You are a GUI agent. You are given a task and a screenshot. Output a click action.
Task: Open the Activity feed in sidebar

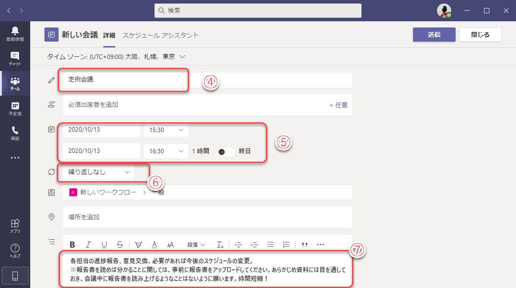point(15,34)
